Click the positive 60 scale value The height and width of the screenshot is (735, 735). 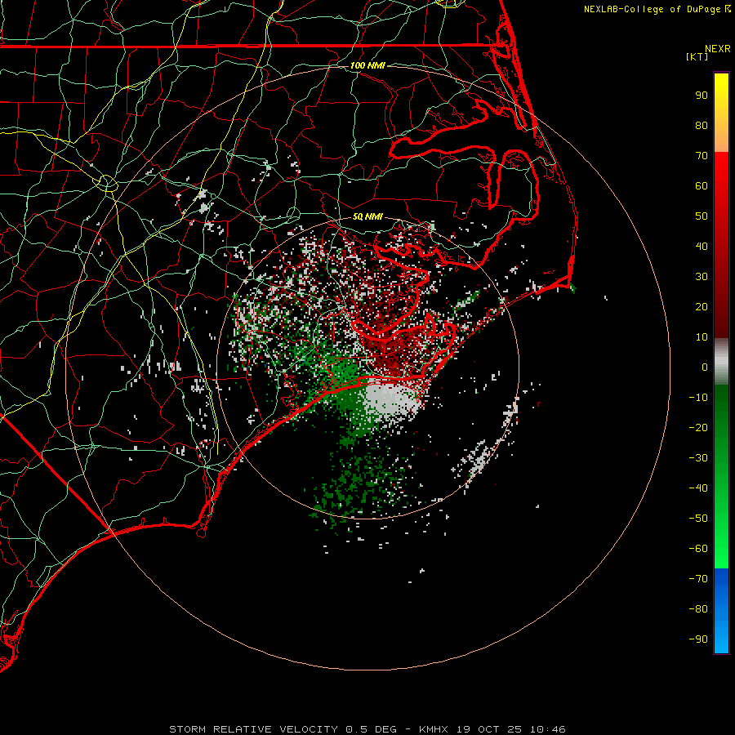[x=702, y=186]
